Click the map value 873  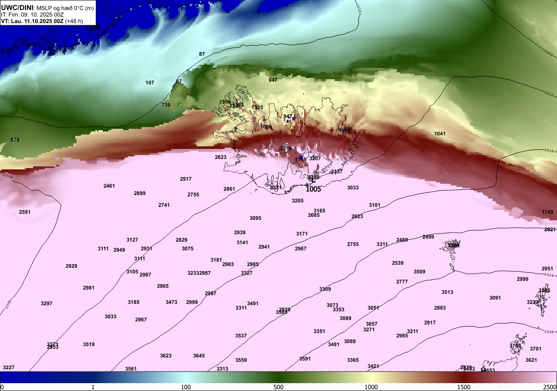click(15, 140)
